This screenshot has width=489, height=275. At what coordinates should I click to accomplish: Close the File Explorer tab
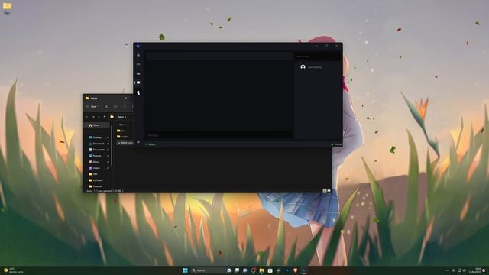[x=125, y=99]
